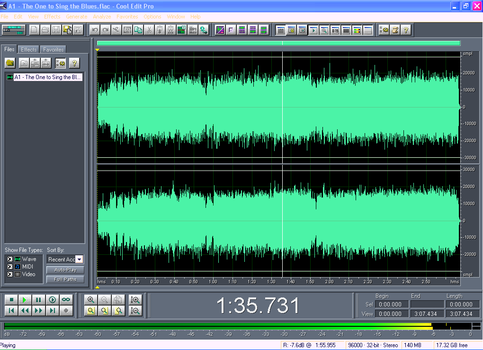Open the Edit menu

point(18,17)
